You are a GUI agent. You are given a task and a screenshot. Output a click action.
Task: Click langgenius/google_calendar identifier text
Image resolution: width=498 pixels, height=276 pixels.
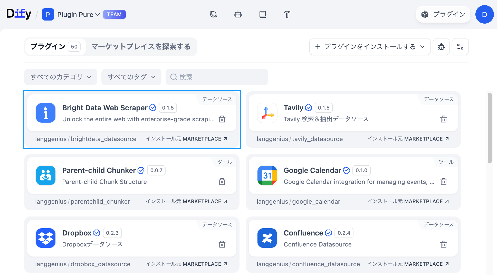pyautogui.click(x=298, y=201)
